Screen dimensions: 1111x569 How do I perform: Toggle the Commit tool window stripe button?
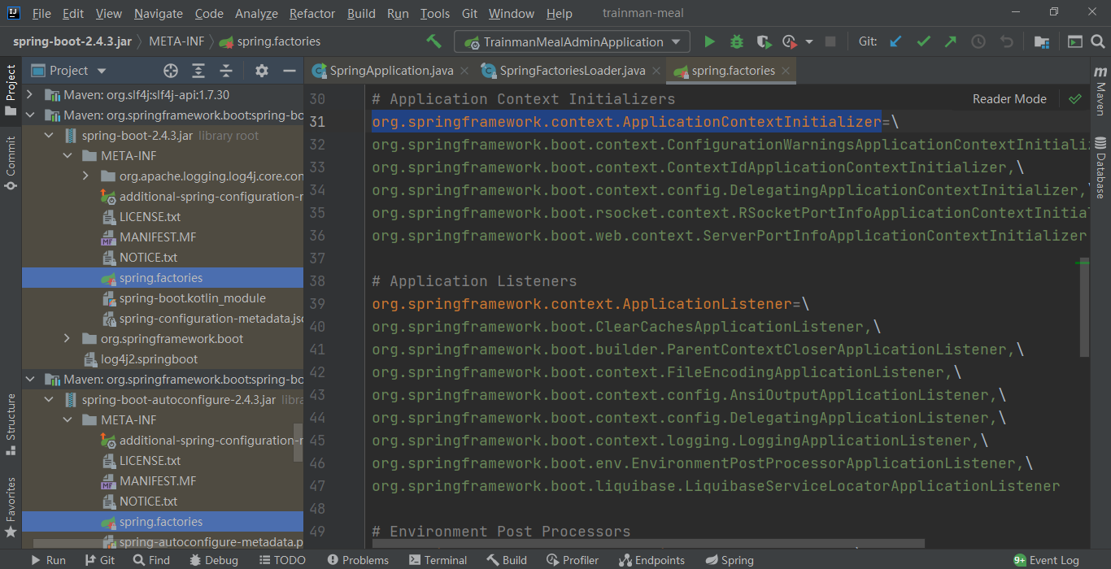pos(11,163)
